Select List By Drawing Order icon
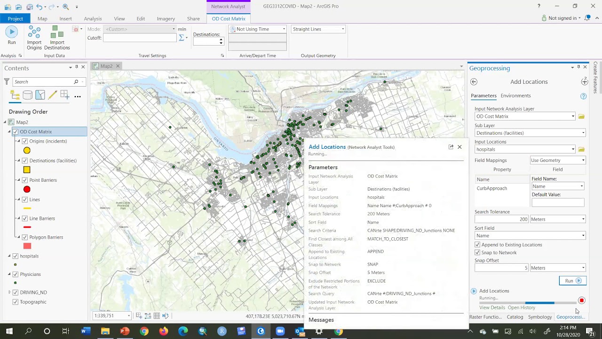The width and height of the screenshot is (602, 339). point(15,96)
